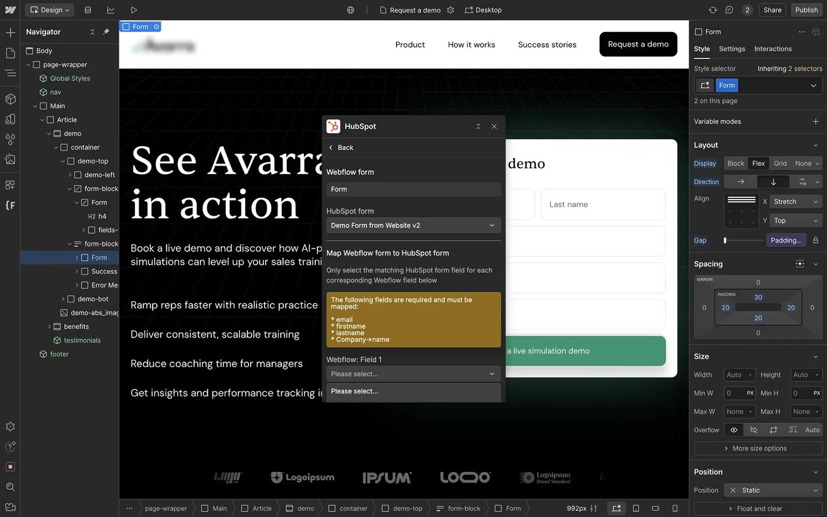Viewport: 827px width, 517px height.
Task: Open the Webflow logo menu
Action: click(10, 10)
